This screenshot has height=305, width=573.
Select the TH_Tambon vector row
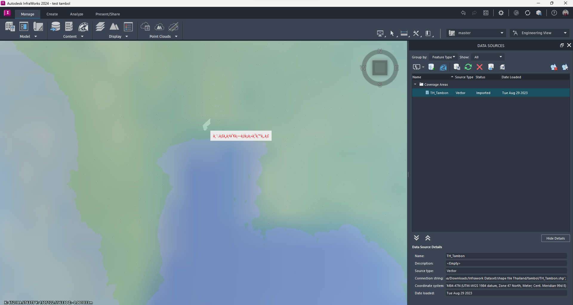coord(439,93)
